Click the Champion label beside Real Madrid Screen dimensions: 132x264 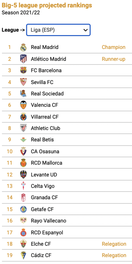click(114, 47)
